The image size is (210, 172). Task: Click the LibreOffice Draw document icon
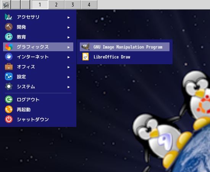pyautogui.click(x=86, y=57)
